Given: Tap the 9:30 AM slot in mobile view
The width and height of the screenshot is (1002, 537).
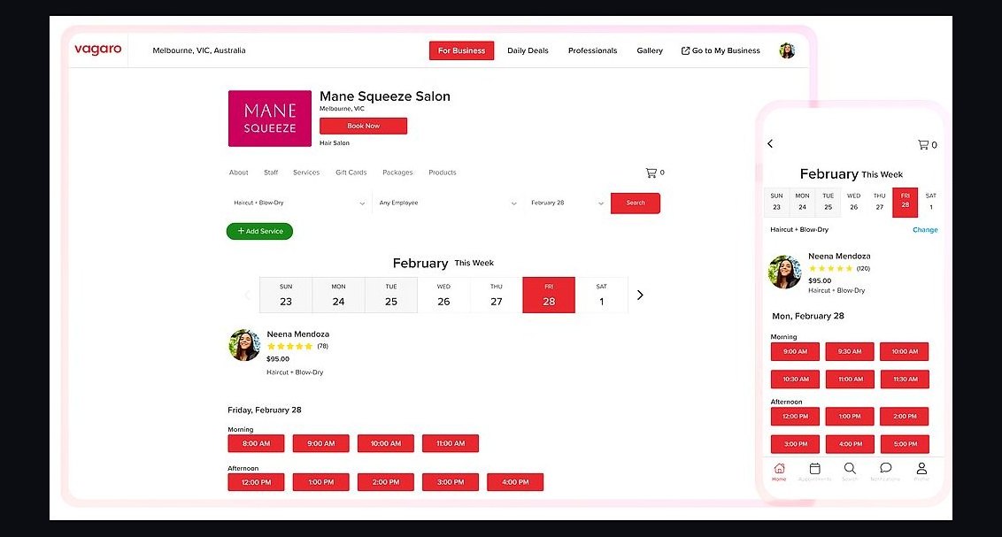Looking at the screenshot, I should [849, 352].
